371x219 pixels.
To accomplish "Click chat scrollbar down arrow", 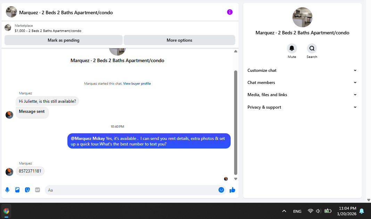I will click(x=236, y=179).
